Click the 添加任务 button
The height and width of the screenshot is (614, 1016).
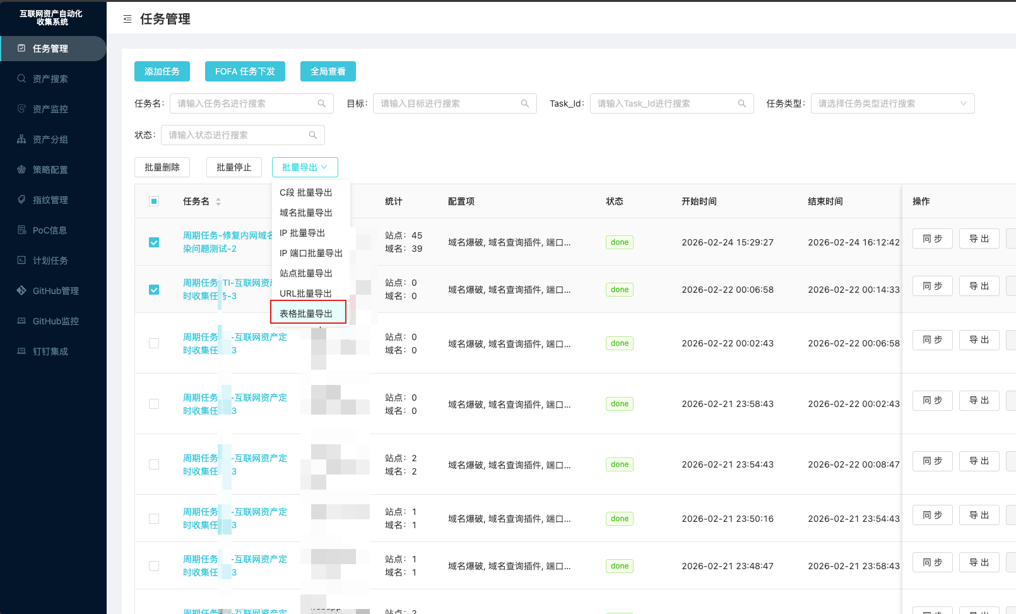click(x=162, y=71)
